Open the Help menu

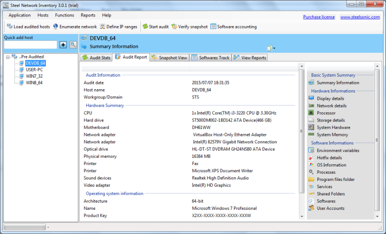click(x=107, y=15)
